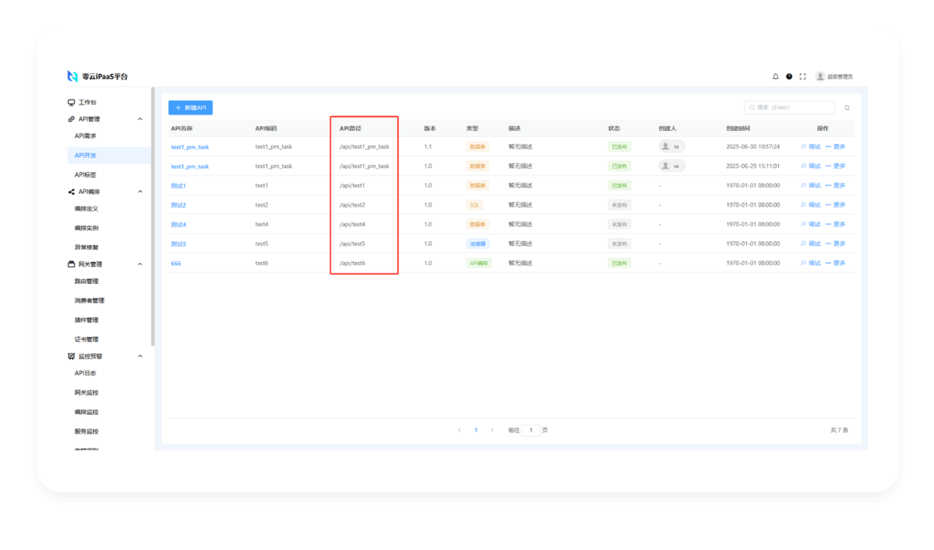Viewport: 934px width, 550px height.
Task: Click the 超级管理员 user avatar
Action: 820,76
